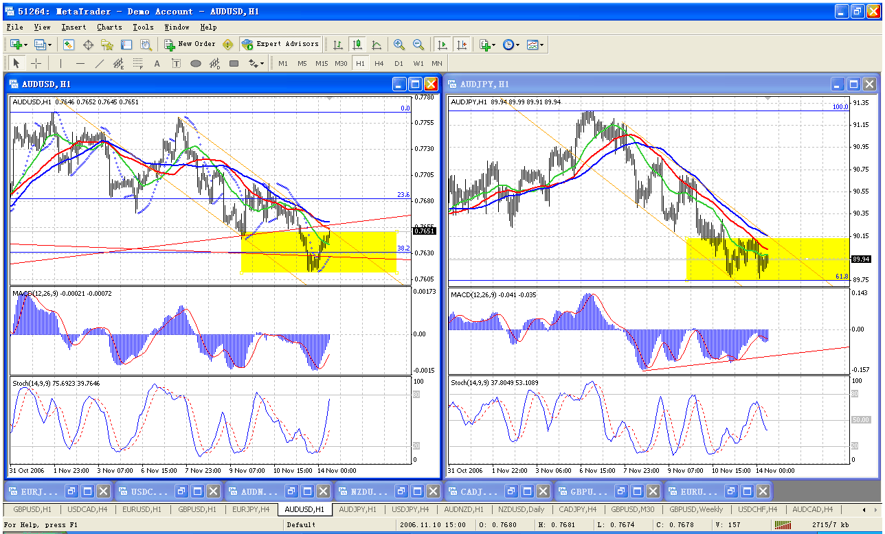
Task: Zoom out on the chart
Action: pyautogui.click(x=418, y=45)
